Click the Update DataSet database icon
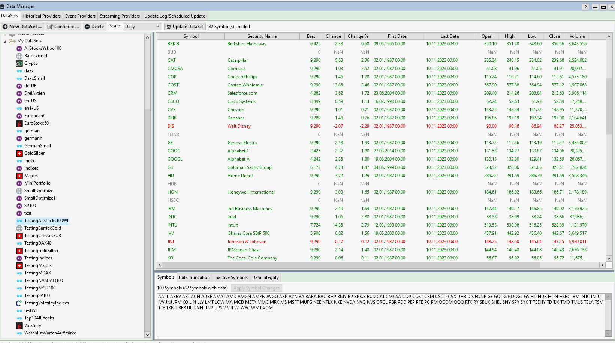615x343 pixels. [168, 27]
